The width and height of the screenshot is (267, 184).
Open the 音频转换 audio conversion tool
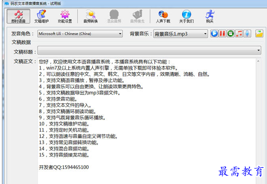[90, 16]
